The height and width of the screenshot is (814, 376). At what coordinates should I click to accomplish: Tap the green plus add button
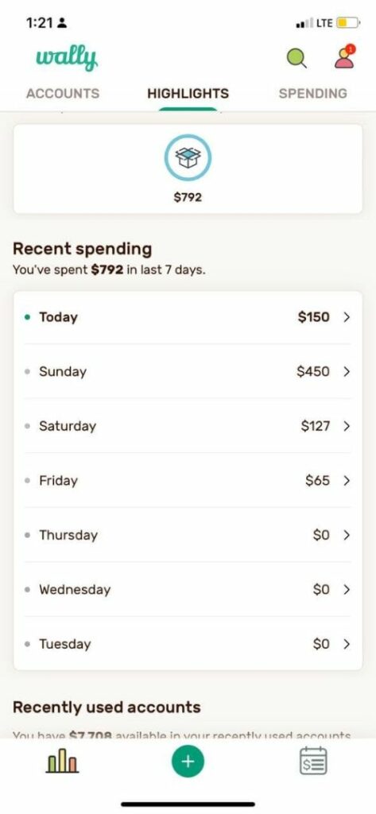click(188, 761)
